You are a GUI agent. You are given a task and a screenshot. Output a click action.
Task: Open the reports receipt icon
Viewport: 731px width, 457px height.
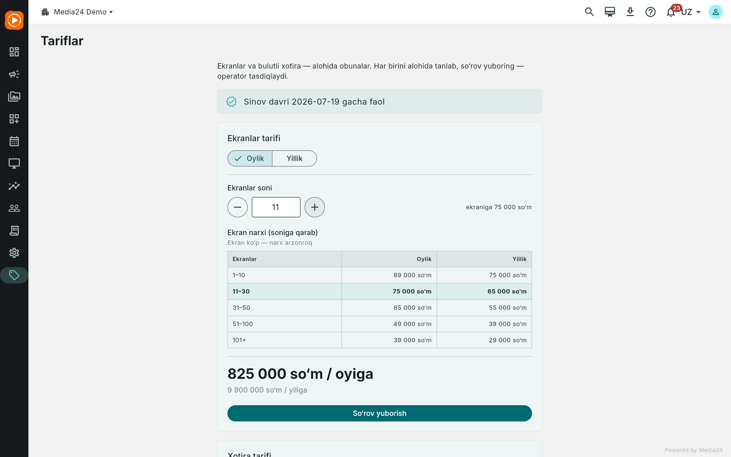point(14,230)
